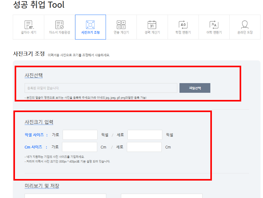Click the 가로 Cm width input box

79,147
